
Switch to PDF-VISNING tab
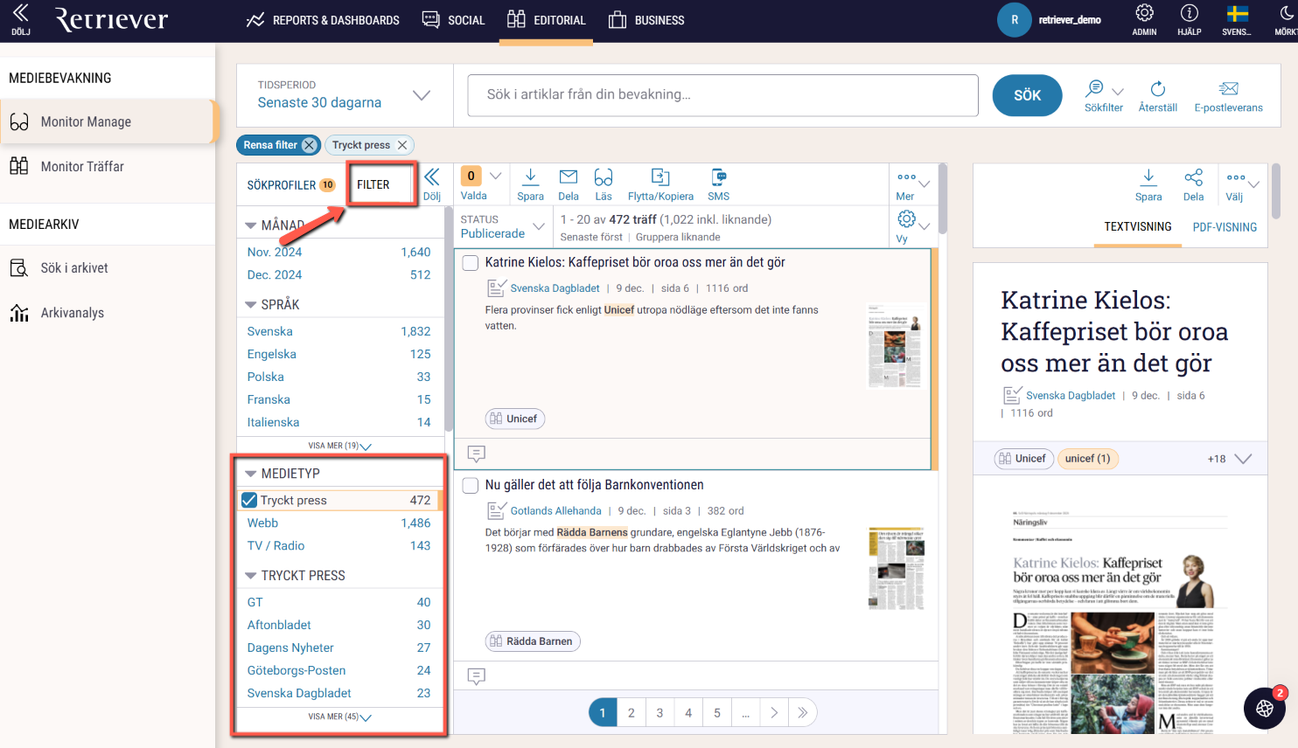[x=1225, y=227]
